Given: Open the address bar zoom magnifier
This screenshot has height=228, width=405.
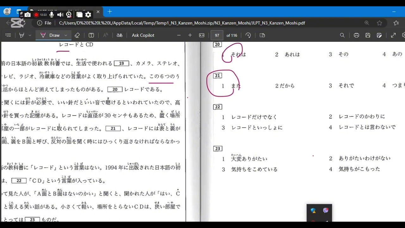Looking at the screenshot, I should click(x=367, y=23).
